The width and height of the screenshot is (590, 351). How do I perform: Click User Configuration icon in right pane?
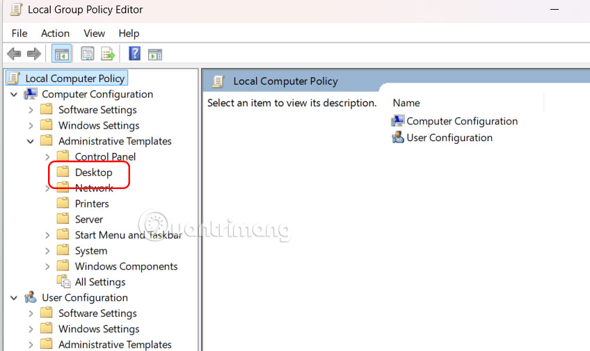pyautogui.click(x=398, y=138)
